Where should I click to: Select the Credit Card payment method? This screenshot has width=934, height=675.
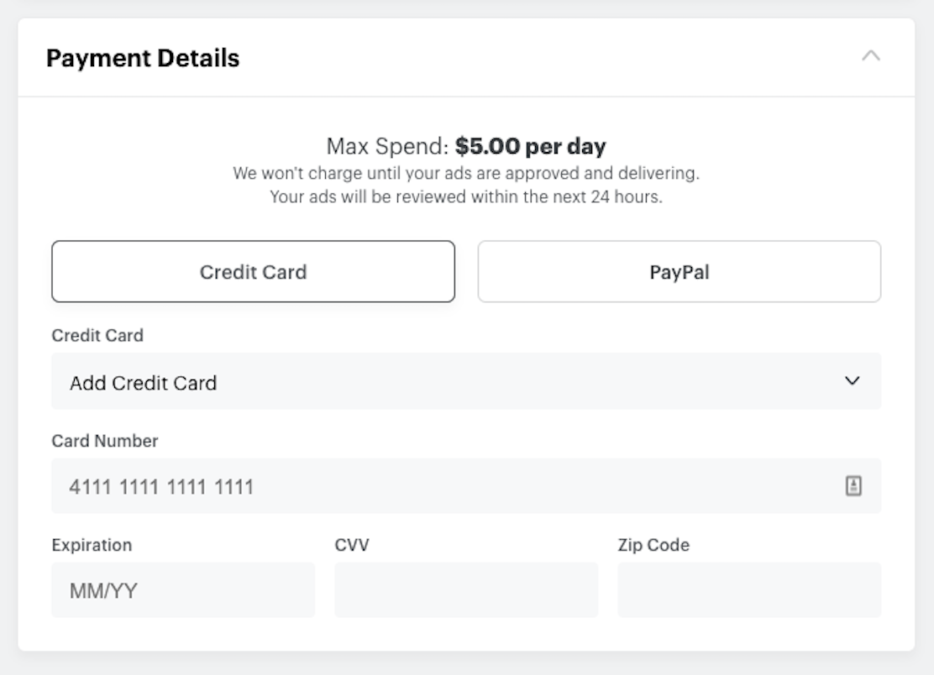[x=253, y=271]
